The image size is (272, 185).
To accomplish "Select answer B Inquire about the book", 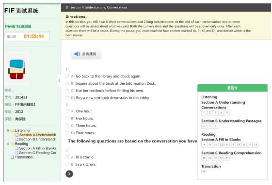I will click(67, 83).
